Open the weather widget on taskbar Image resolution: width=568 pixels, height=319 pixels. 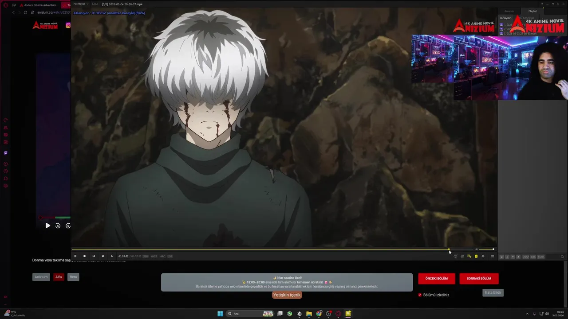(14, 314)
